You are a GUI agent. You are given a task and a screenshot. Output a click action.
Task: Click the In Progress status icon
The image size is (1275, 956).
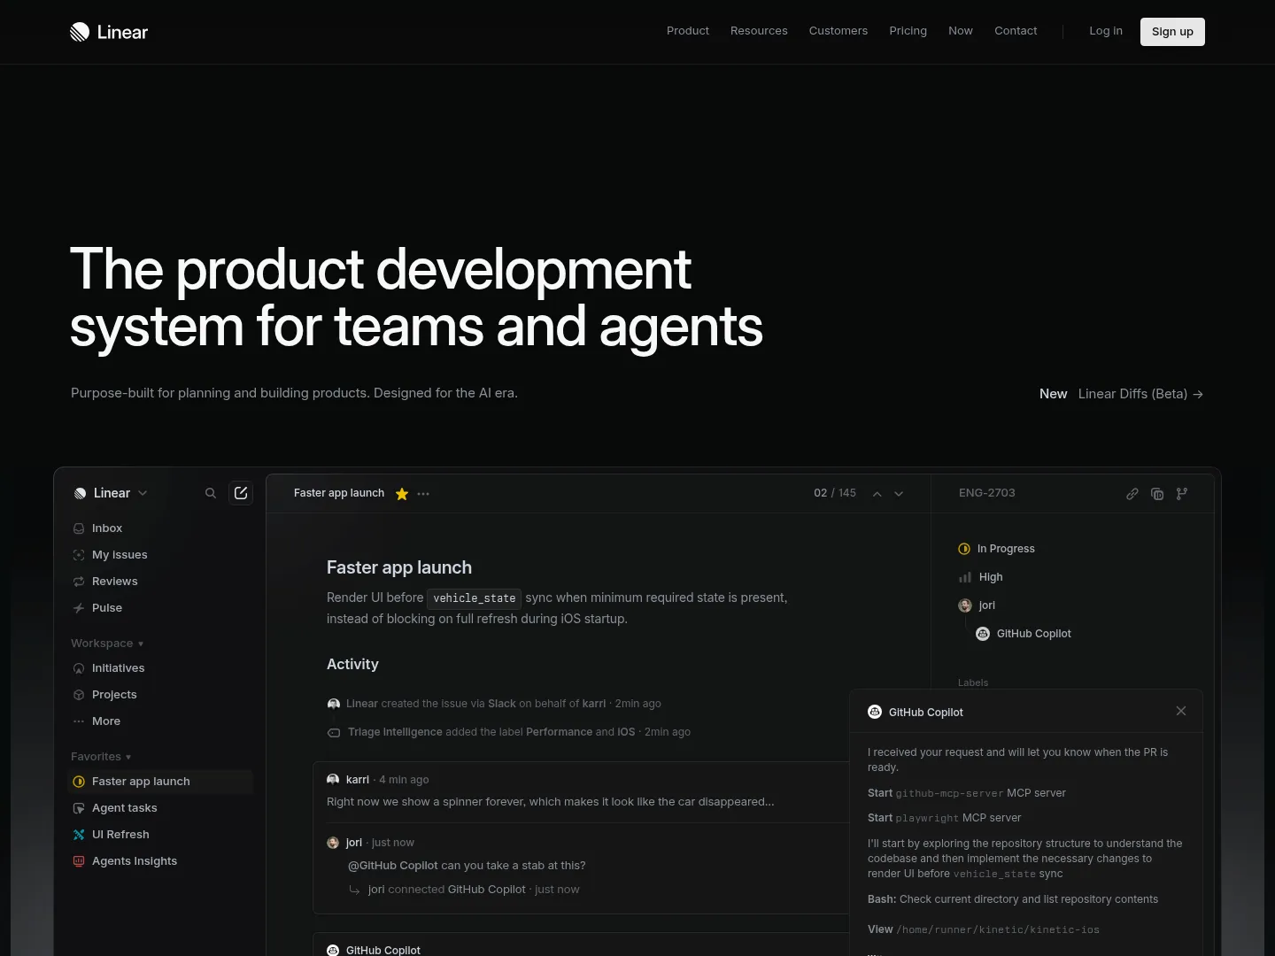[964, 549]
